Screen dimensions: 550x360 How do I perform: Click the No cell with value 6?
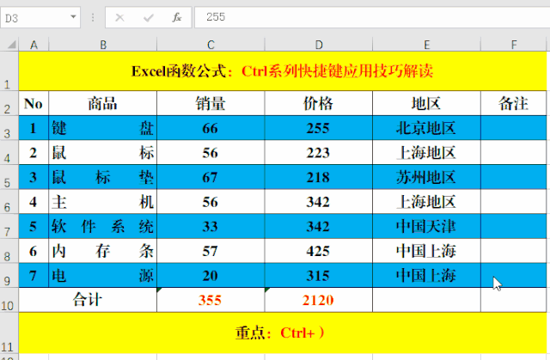pos(34,251)
